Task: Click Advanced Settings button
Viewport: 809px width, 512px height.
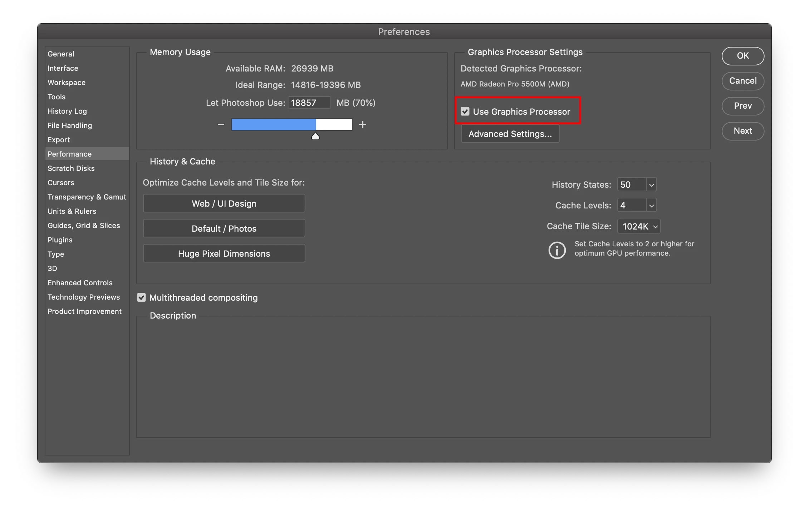Action: 510,134
